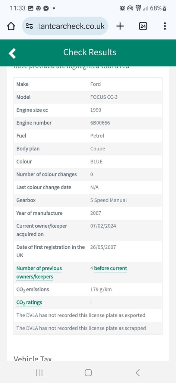Tap the Vehicle Tax section heading
Screen dimensions: 176x383
tap(32, 359)
